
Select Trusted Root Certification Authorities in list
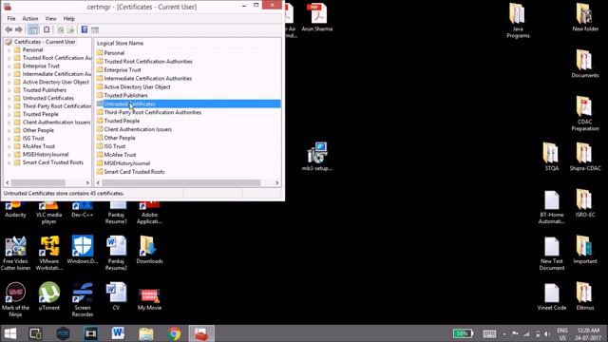[x=148, y=61]
